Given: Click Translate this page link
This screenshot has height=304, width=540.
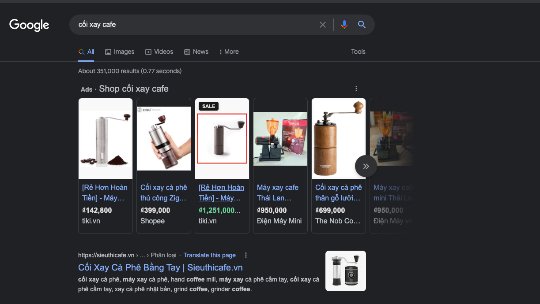Looking at the screenshot, I should tap(209, 255).
